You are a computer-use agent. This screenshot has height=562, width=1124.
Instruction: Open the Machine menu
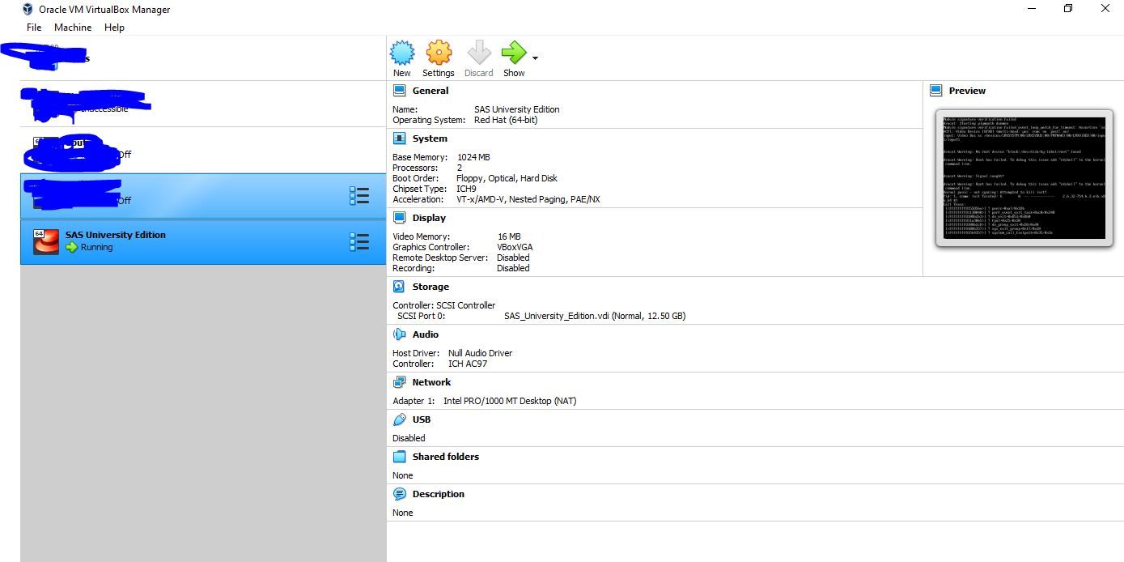tap(73, 28)
